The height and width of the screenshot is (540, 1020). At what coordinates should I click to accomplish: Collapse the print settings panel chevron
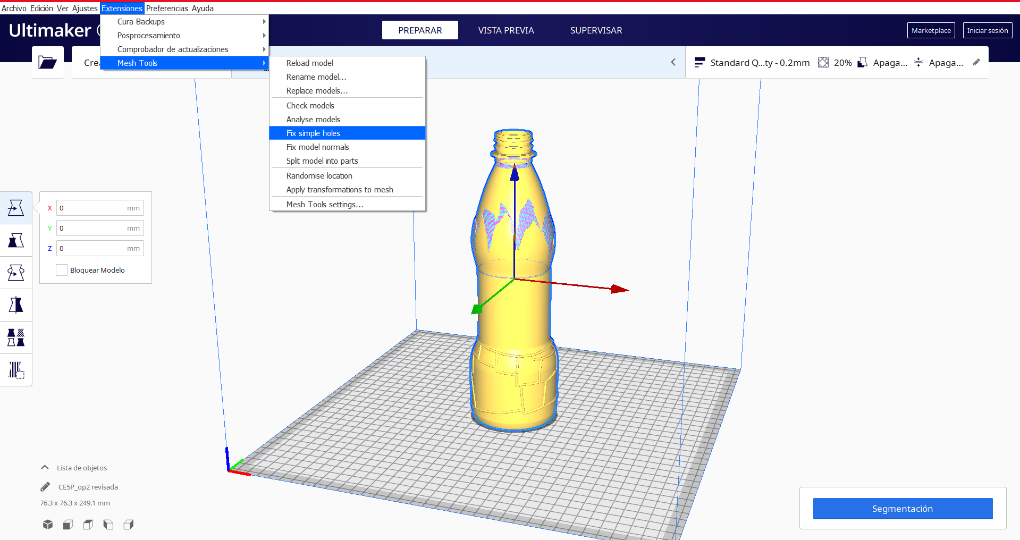(x=673, y=62)
